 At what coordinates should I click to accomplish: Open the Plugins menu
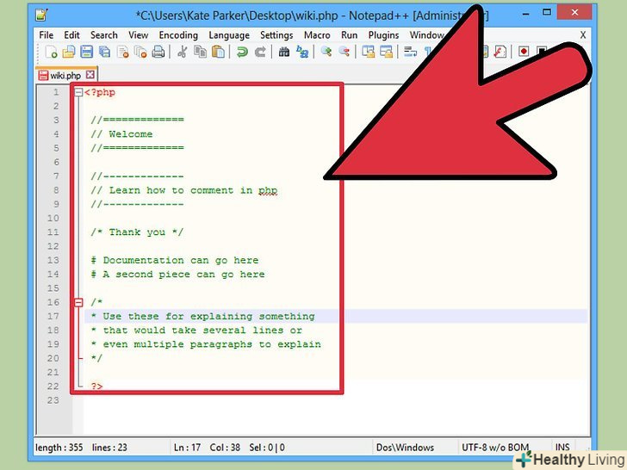[x=382, y=35]
